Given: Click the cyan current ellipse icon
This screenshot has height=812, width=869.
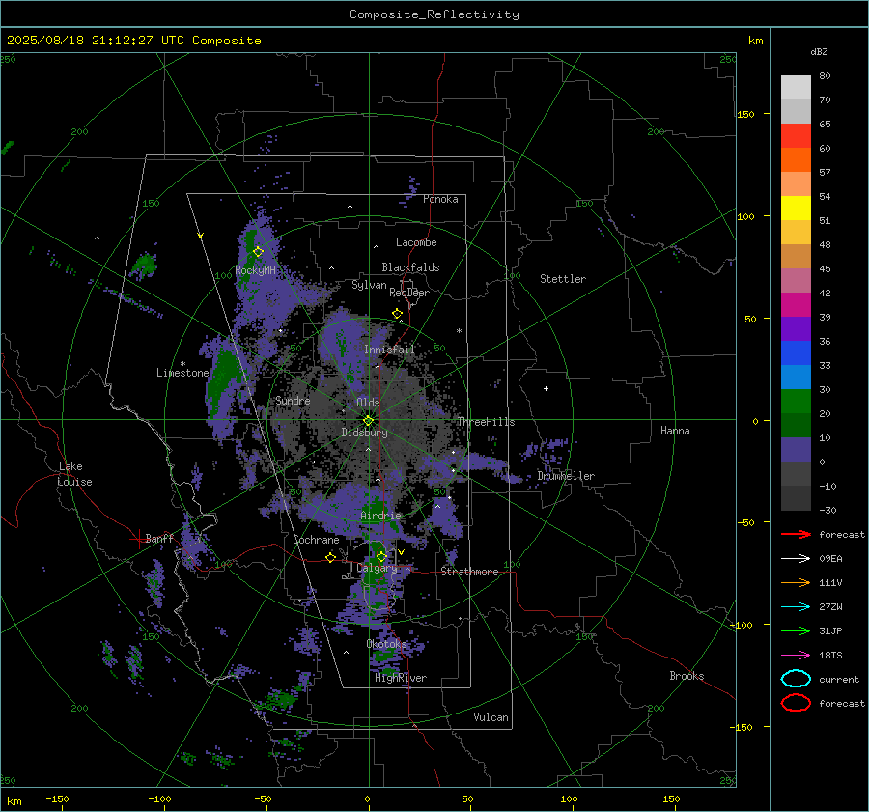Looking at the screenshot, I should point(796,679).
